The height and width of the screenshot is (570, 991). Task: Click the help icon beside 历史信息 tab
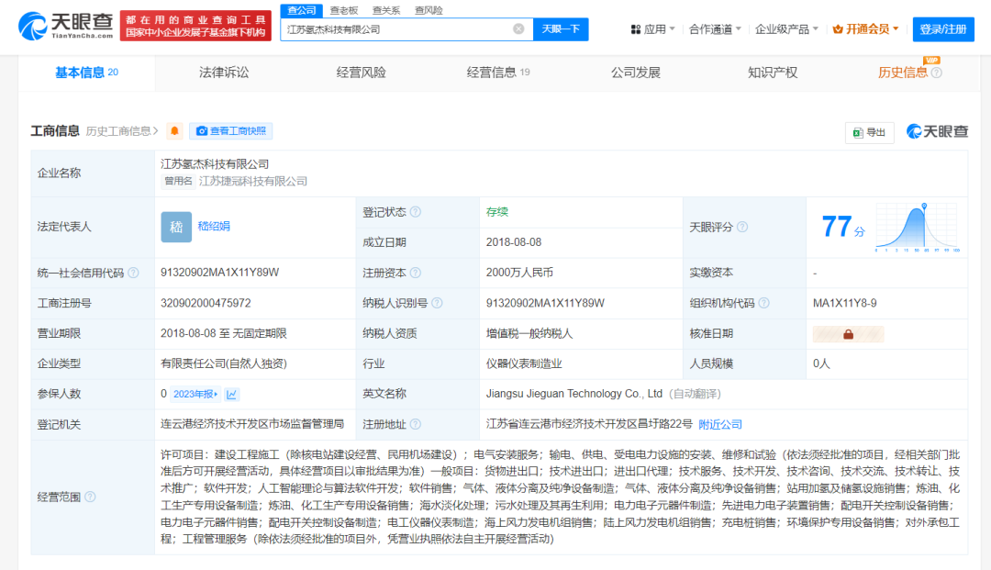(x=937, y=73)
